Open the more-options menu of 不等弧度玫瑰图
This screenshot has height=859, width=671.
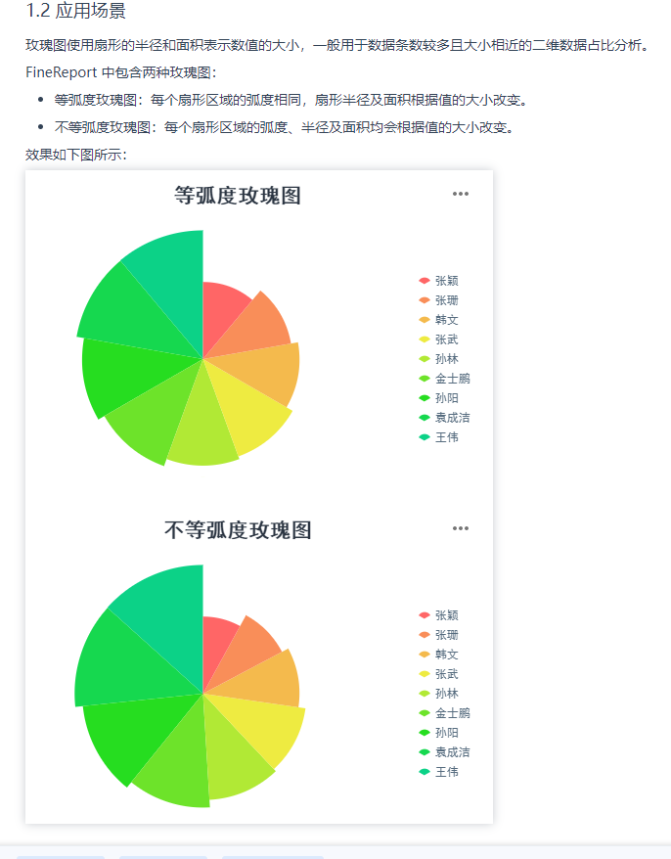point(461,528)
